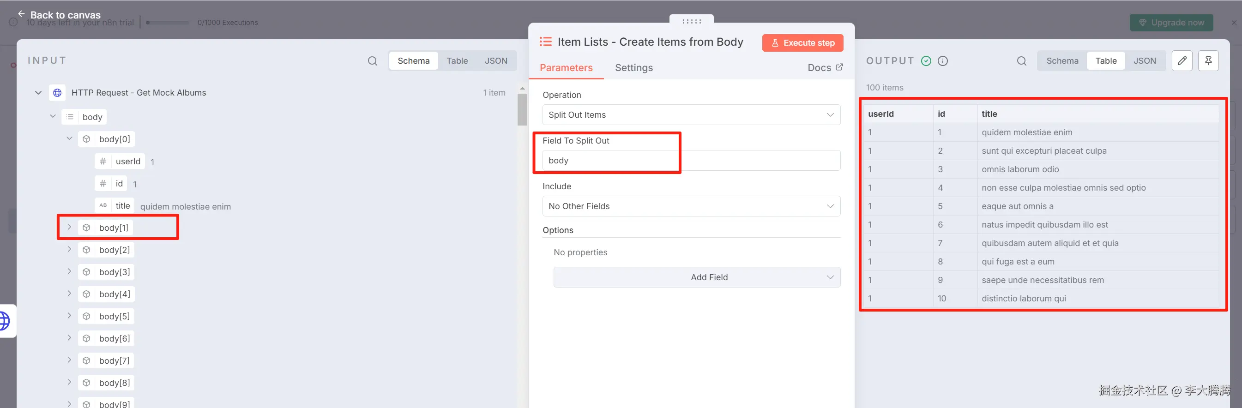This screenshot has width=1242, height=408.
Task: Pin the output data
Action: click(x=1208, y=61)
